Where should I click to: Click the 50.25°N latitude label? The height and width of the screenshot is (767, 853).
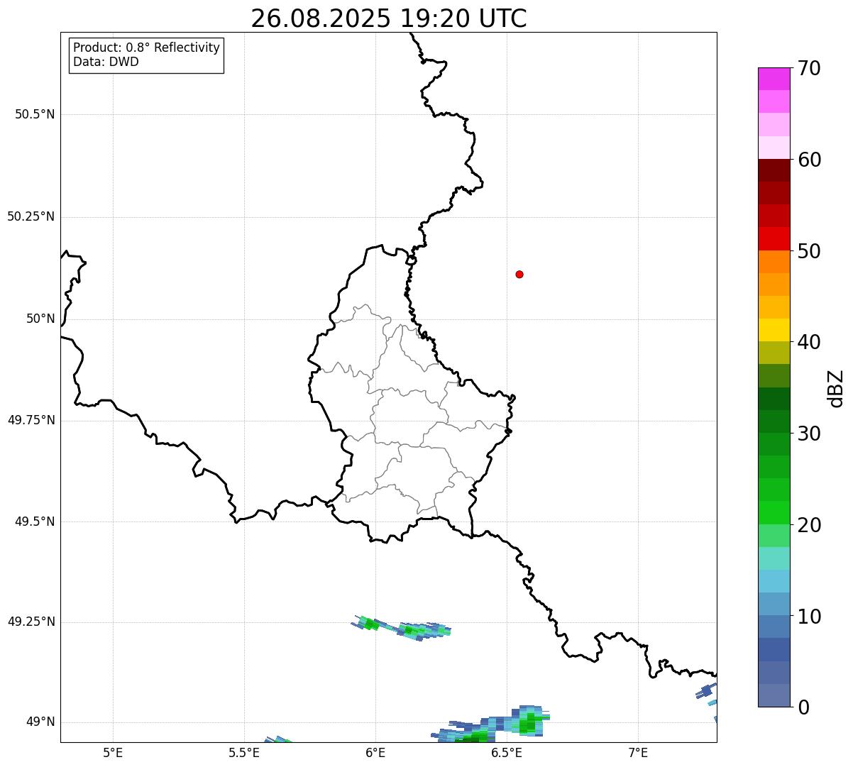[31, 216]
